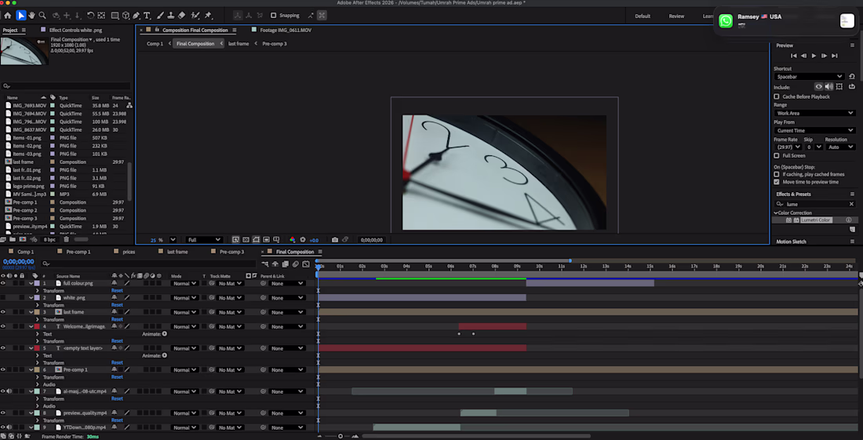Select the Hand tool in the toolbar
Viewport: 863px width, 440px height.
[31, 16]
